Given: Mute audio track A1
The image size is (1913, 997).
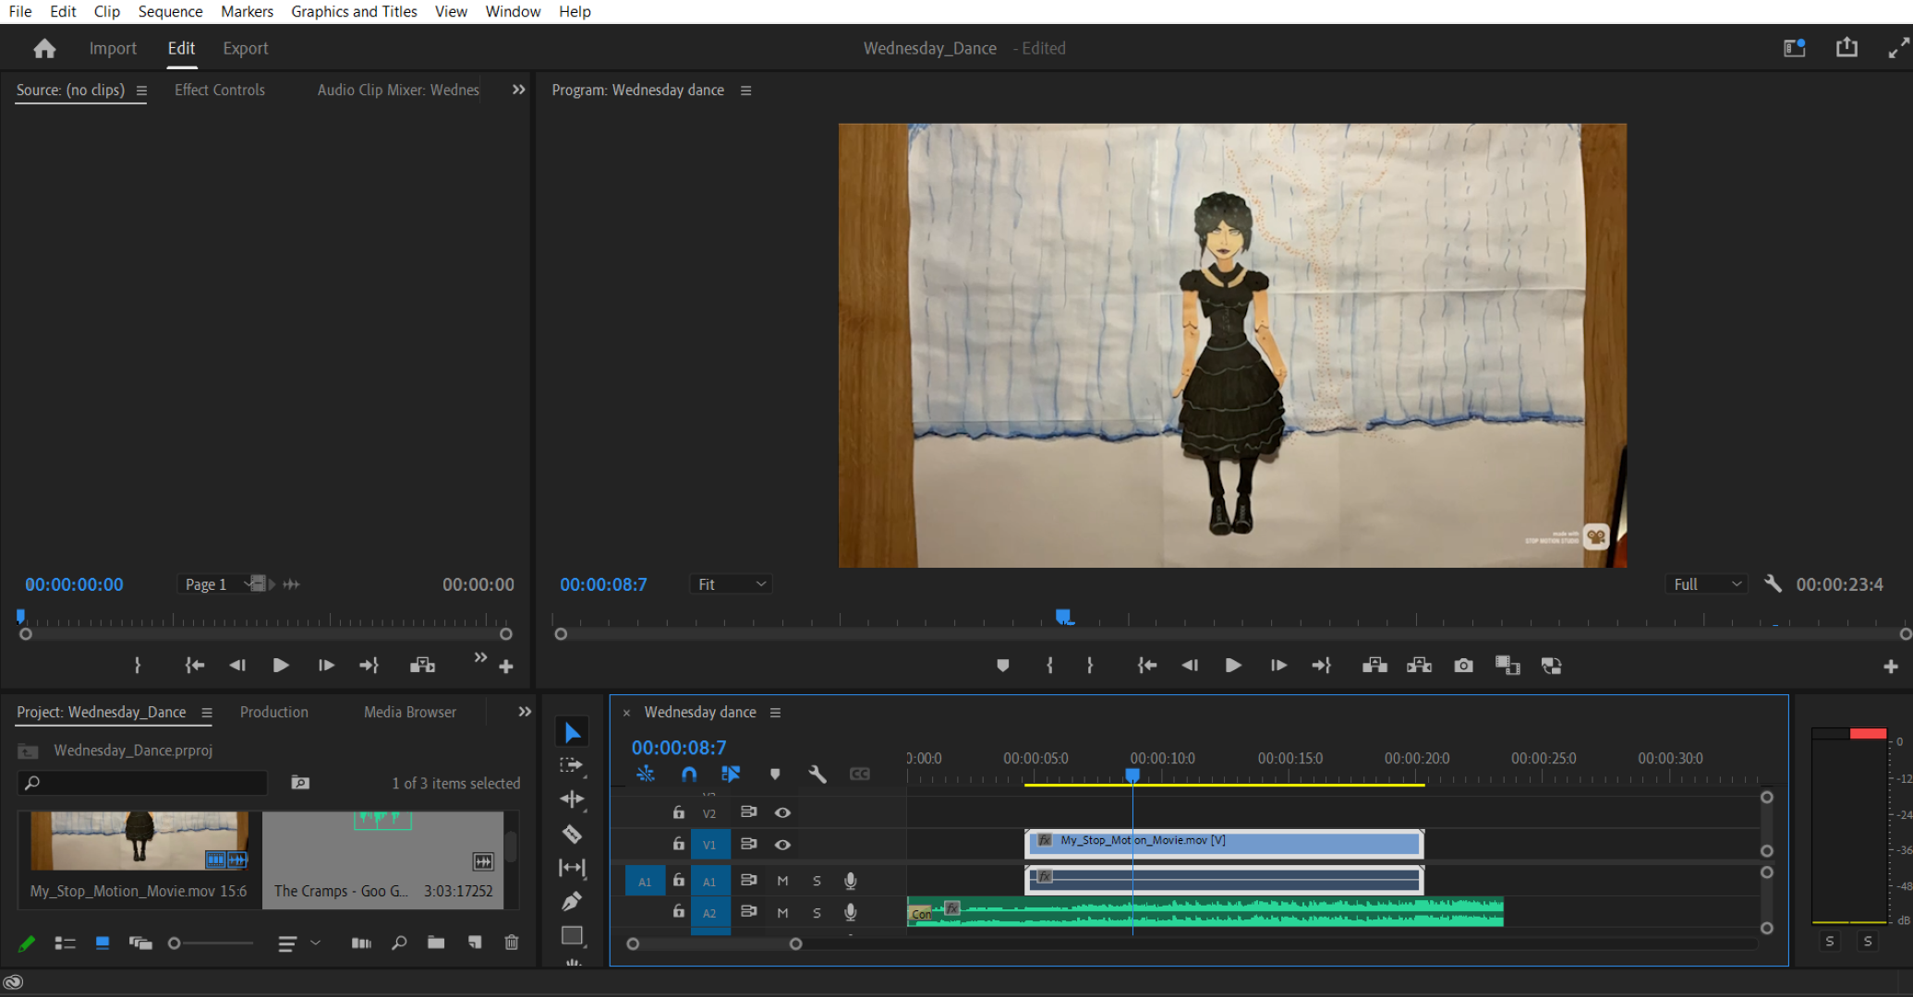Looking at the screenshot, I should [x=782, y=881].
